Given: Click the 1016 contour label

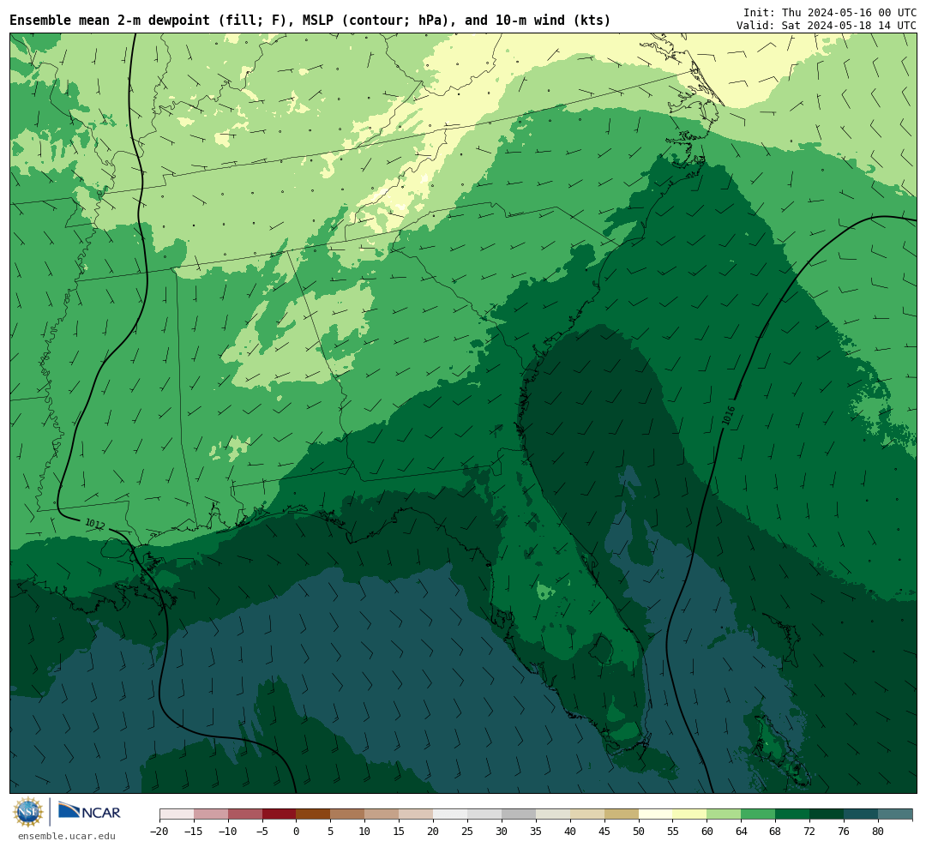Looking at the screenshot, I should [x=729, y=415].
